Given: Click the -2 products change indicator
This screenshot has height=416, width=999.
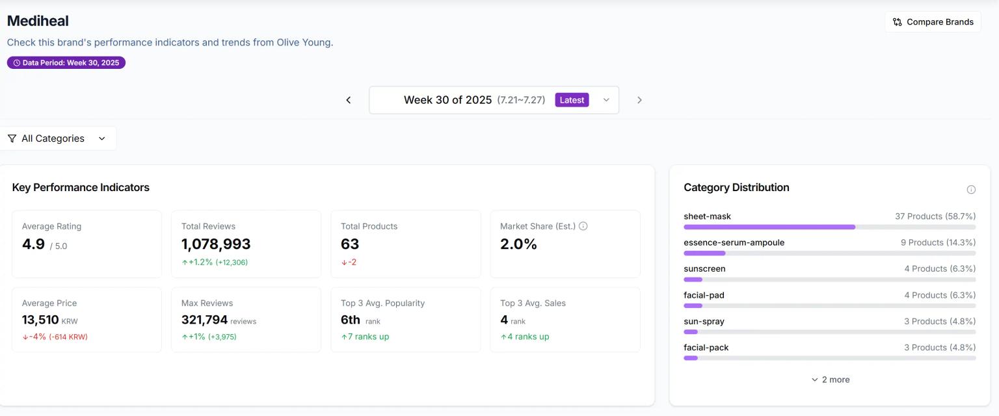Looking at the screenshot, I should 349,262.
